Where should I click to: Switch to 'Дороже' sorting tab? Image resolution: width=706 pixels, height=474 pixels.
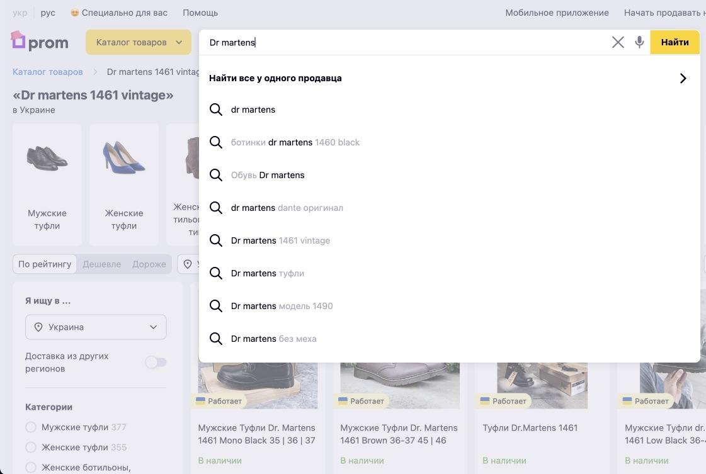(x=149, y=264)
